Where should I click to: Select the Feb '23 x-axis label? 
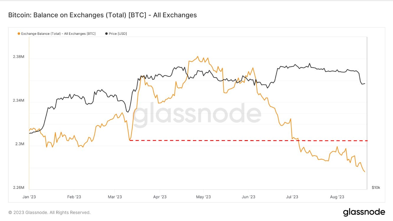[74, 197]
